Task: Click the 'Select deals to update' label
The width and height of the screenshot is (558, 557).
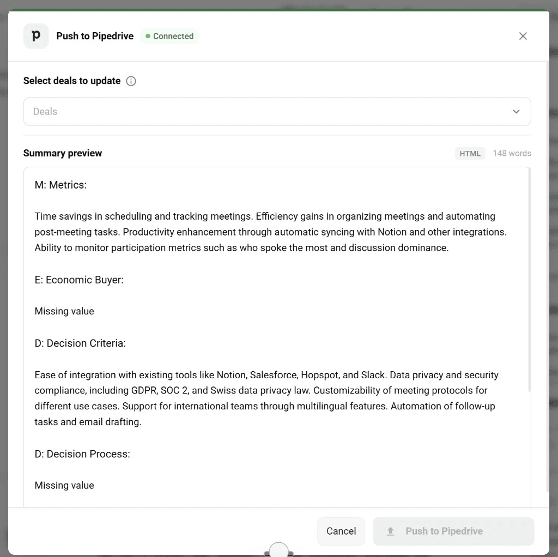Action: click(72, 81)
